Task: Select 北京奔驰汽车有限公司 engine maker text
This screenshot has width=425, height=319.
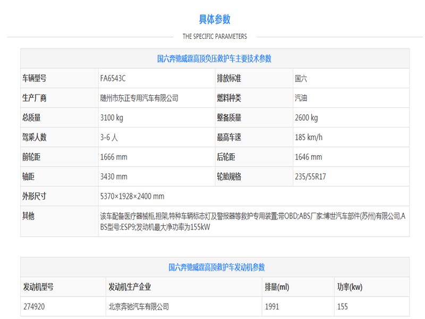Action: [139, 307]
